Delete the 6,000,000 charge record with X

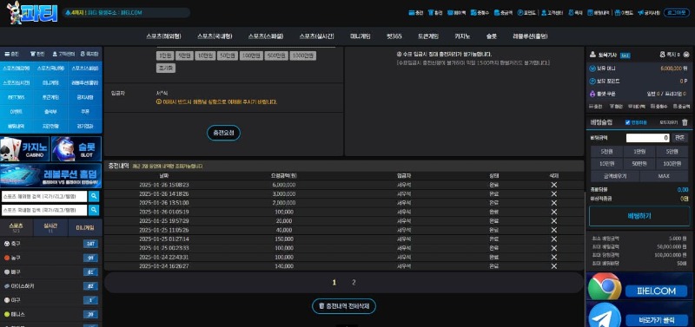point(553,185)
